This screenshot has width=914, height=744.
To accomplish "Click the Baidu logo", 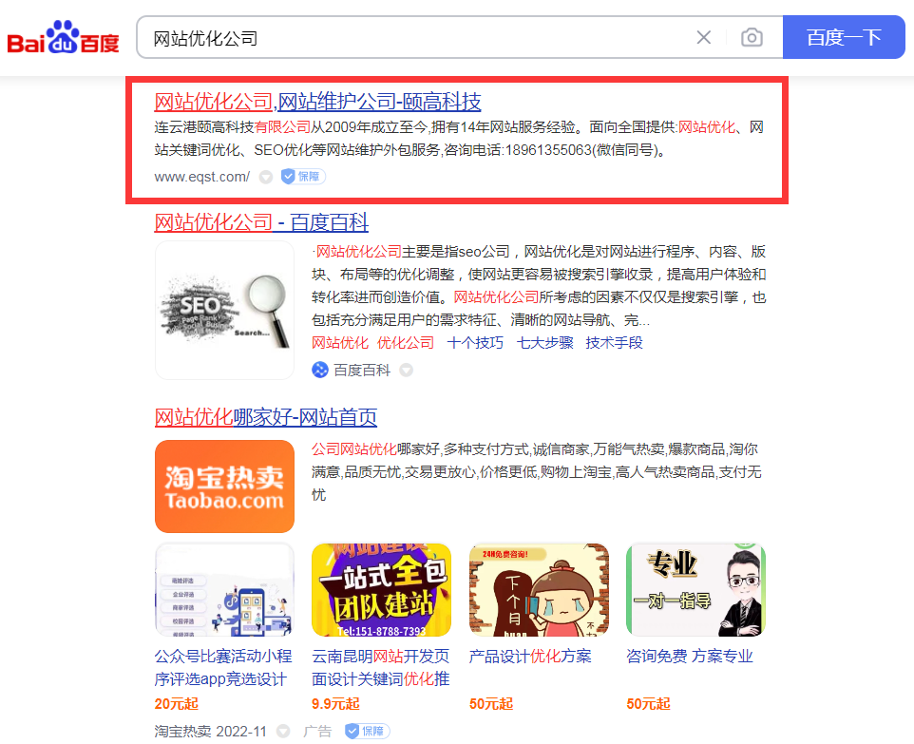I will (63, 38).
